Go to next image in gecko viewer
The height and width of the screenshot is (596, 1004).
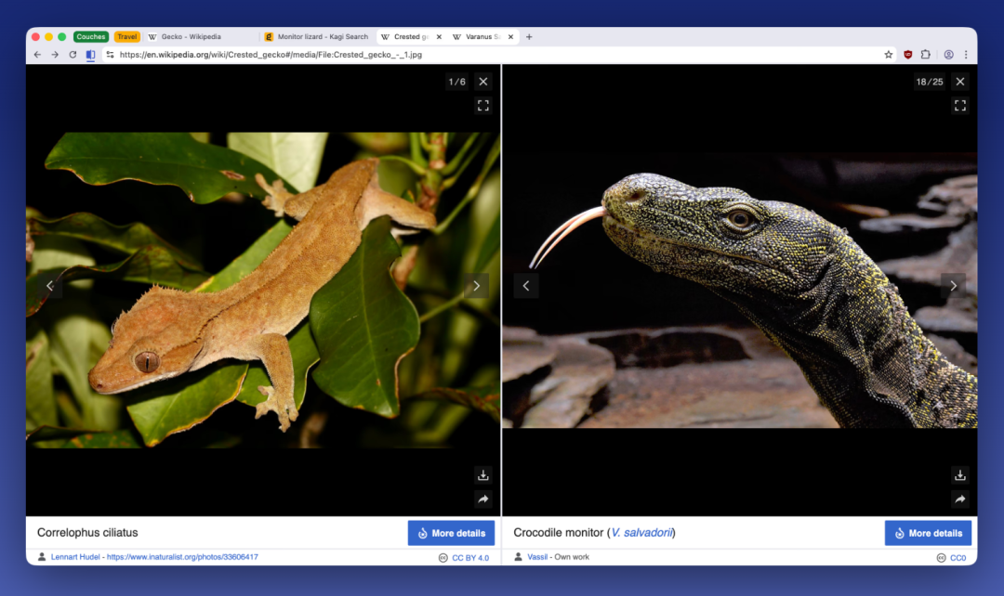(x=476, y=286)
